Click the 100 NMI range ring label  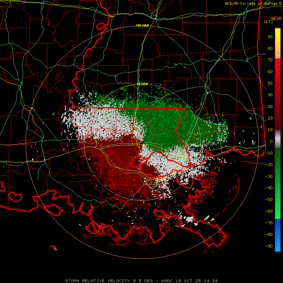[142, 26]
